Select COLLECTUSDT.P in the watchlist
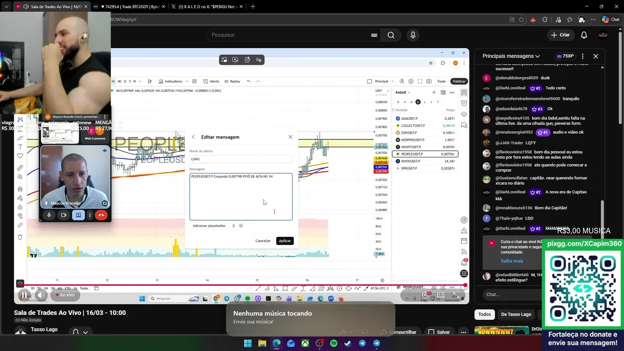624x351 pixels. 425,126
